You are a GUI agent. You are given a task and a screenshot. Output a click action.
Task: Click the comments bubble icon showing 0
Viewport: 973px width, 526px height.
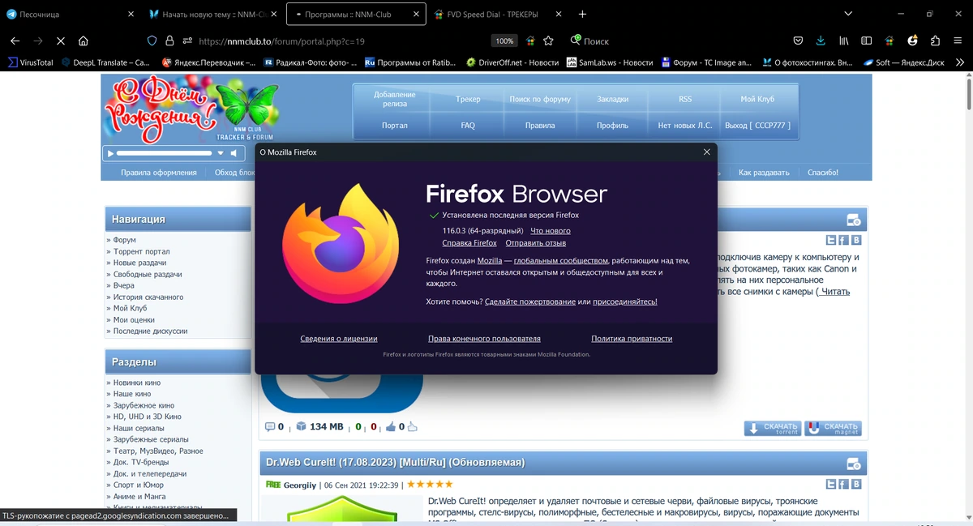point(270,426)
